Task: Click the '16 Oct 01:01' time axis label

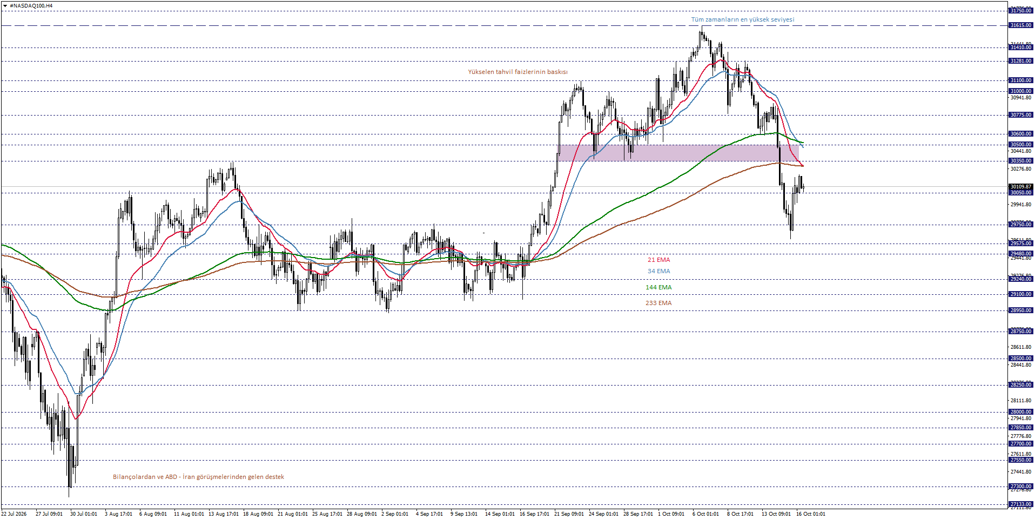Action: [x=811, y=514]
